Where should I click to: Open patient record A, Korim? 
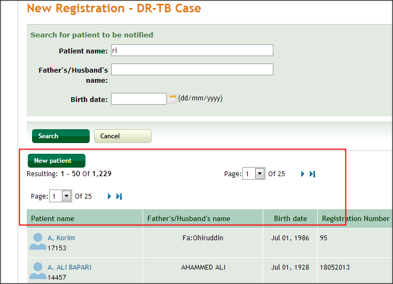[x=61, y=238]
